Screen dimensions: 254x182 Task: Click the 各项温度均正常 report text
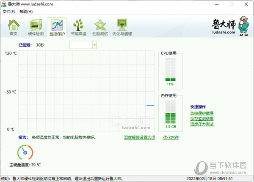(x=64, y=137)
